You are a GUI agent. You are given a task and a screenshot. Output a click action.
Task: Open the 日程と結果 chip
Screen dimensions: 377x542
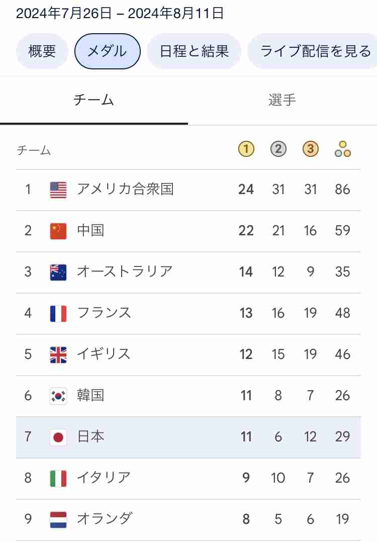(x=194, y=51)
